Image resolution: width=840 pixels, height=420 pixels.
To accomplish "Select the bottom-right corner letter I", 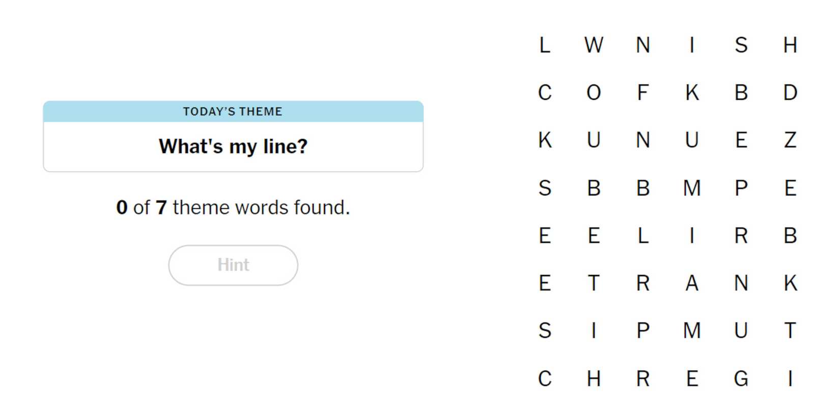I will pos(790,379).
